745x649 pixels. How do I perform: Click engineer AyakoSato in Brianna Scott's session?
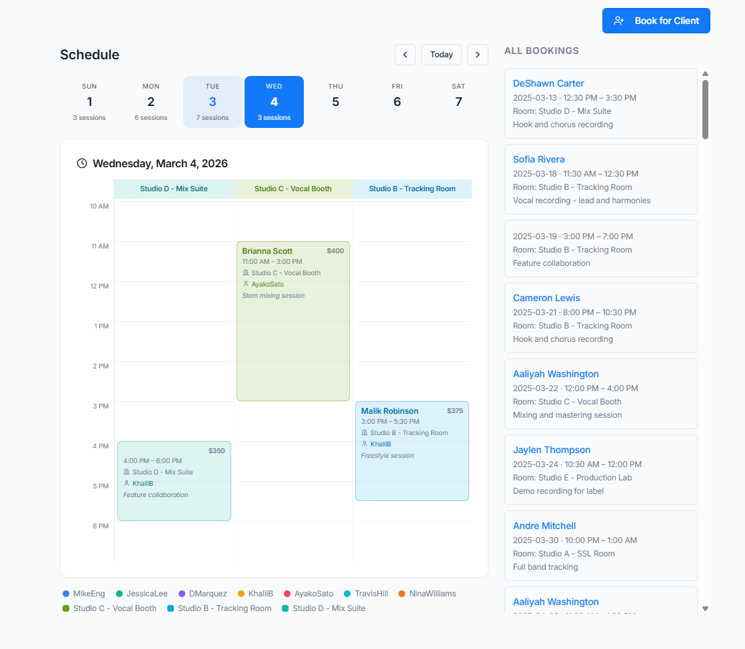point(267,285)
